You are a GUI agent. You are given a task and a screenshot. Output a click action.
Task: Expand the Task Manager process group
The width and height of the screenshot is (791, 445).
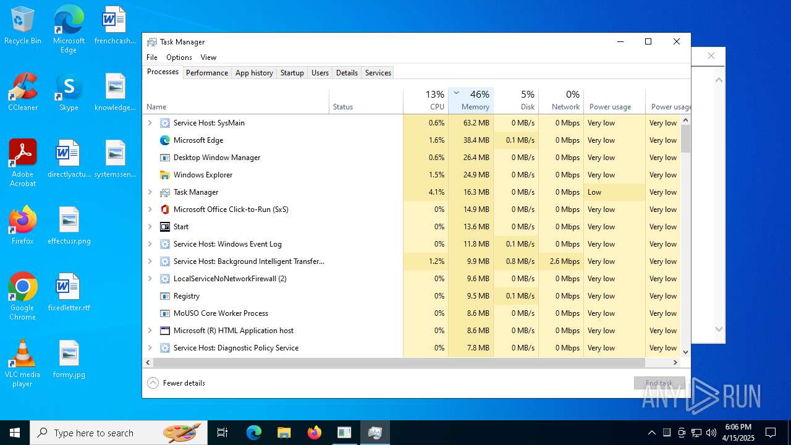150,192
